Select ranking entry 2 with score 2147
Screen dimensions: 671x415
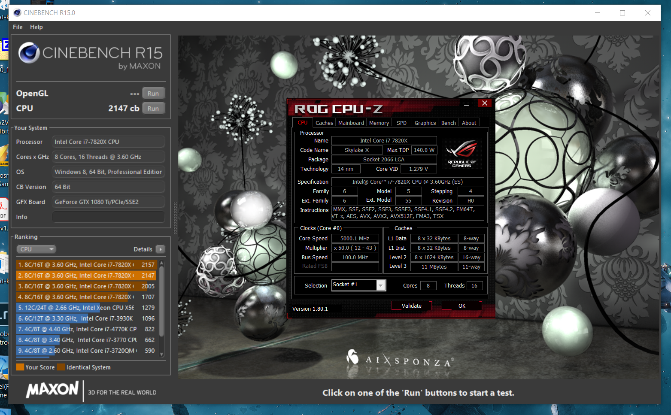86,276
